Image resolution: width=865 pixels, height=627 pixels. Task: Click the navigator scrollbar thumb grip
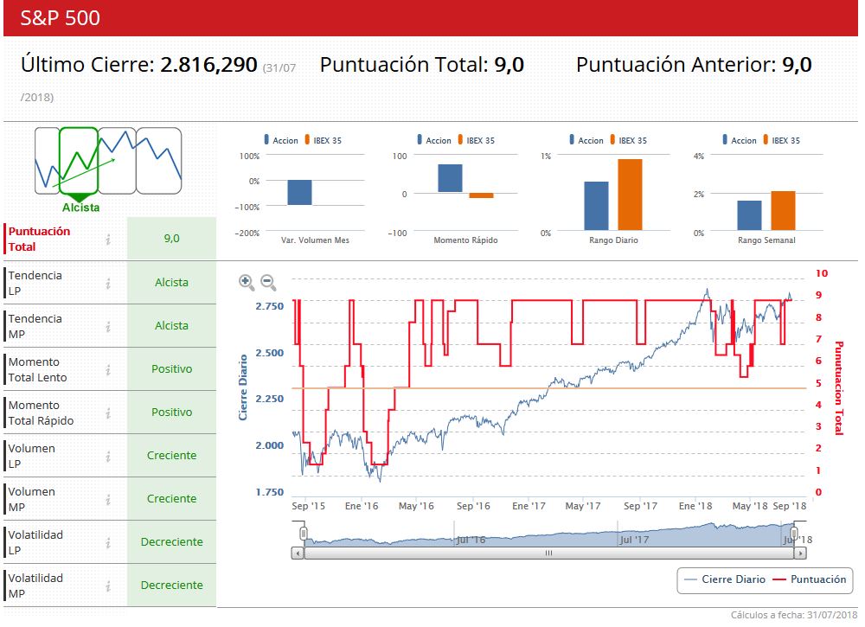548,553
